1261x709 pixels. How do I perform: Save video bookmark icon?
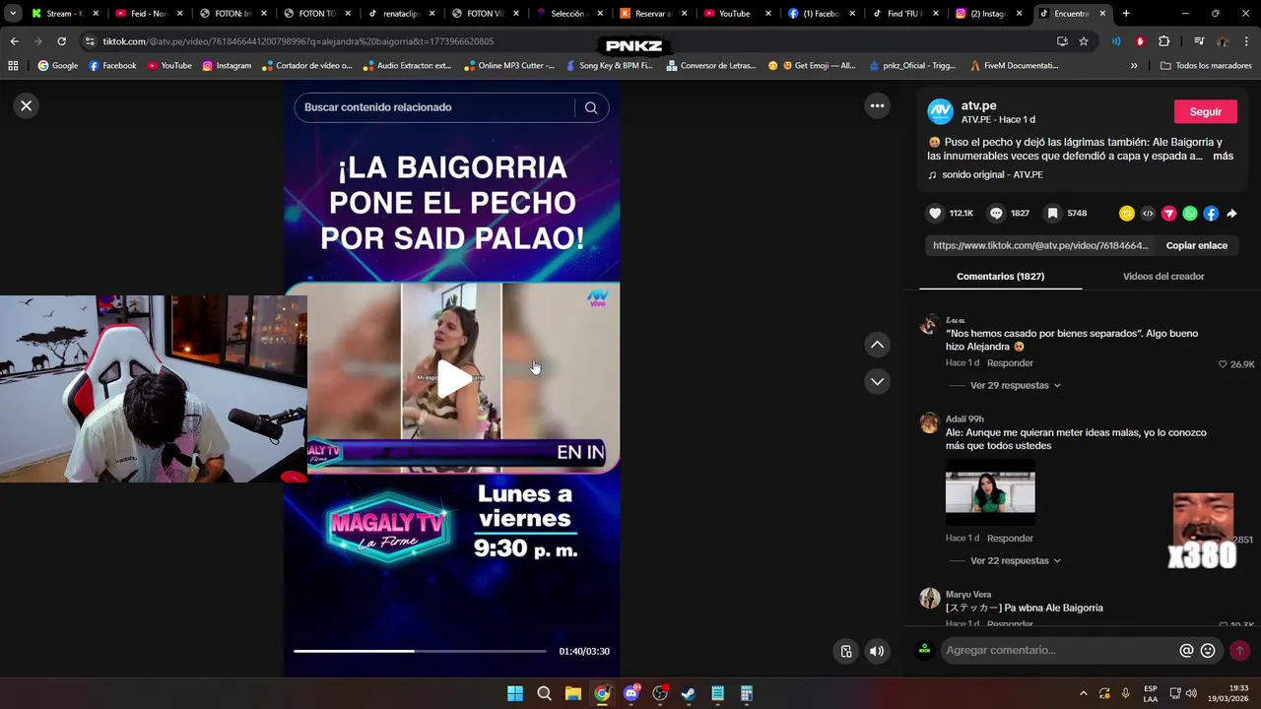click(1053, 213)
